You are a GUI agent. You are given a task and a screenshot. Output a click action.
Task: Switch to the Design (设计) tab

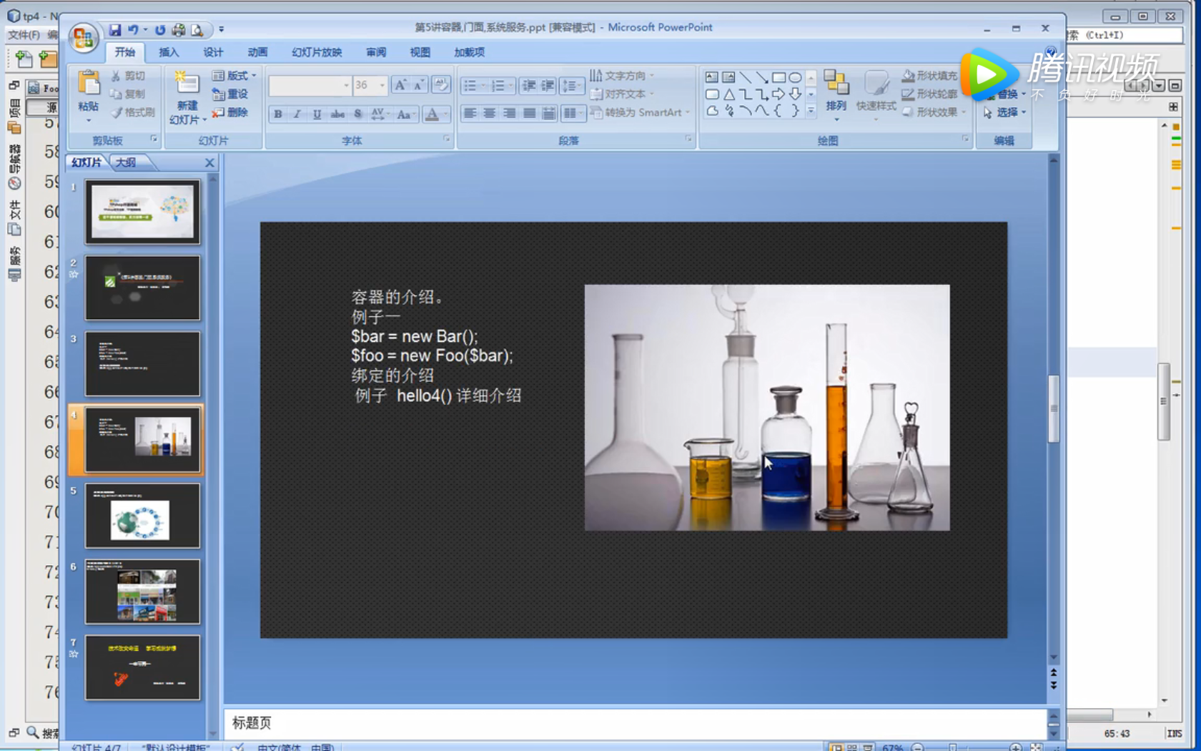tap(213, 52)
